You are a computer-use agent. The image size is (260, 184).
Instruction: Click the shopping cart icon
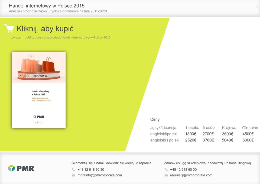9,28
